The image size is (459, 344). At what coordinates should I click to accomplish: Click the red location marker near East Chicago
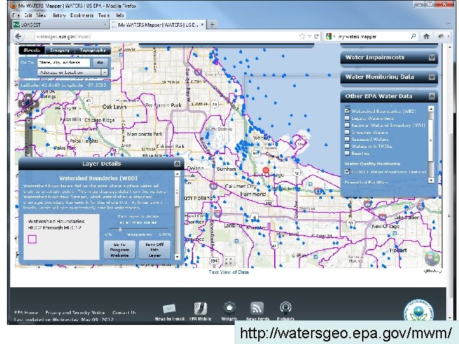[266, 170]
